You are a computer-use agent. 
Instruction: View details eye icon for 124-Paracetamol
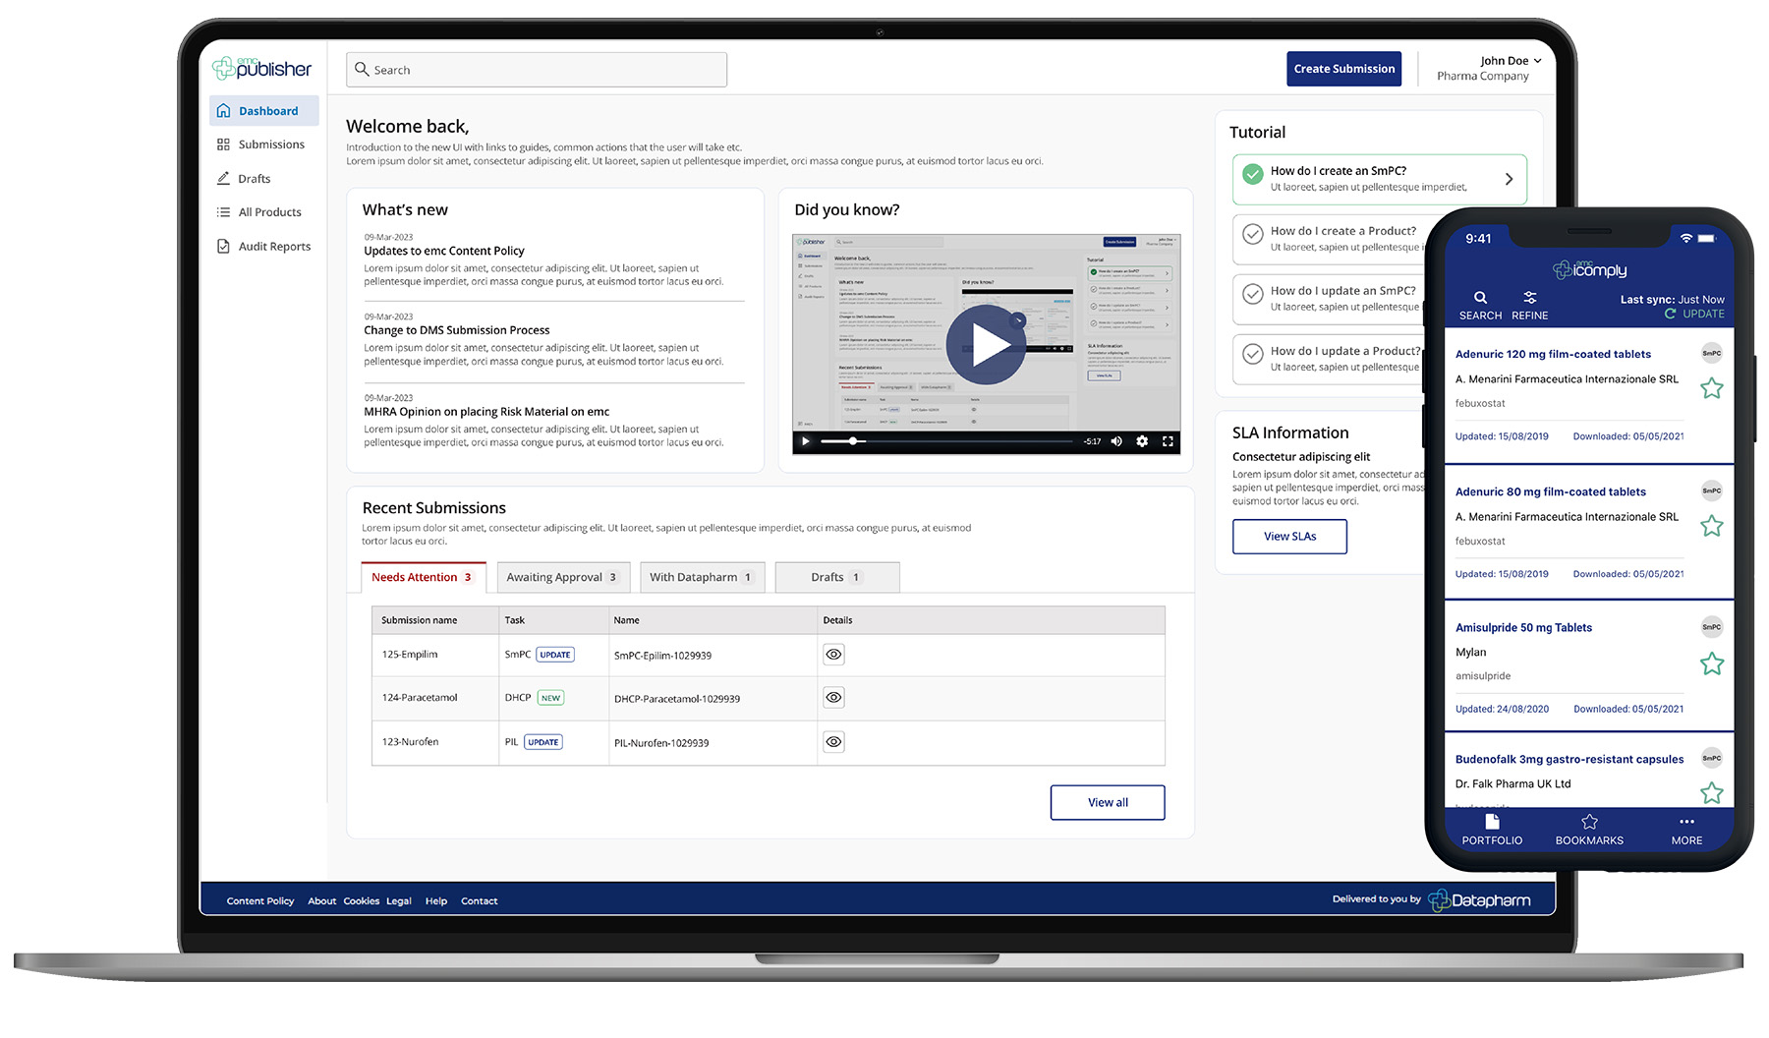coord(833,698)
